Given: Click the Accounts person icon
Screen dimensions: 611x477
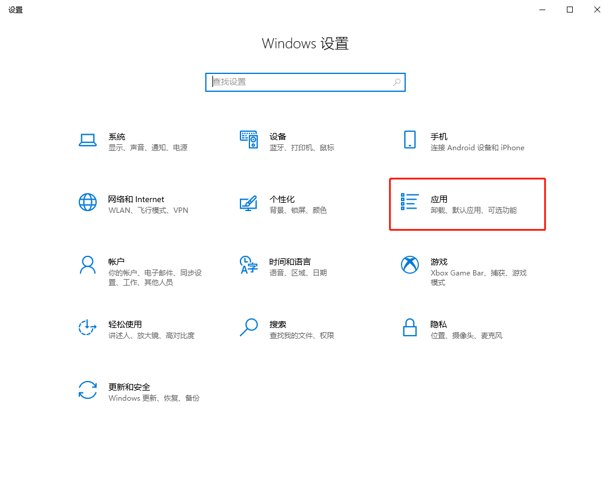Looking at the screenshot, I should point(88,265).
